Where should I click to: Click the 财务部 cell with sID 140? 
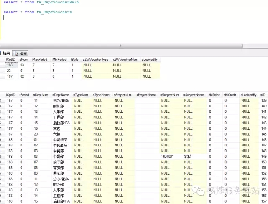coord(58,107)
